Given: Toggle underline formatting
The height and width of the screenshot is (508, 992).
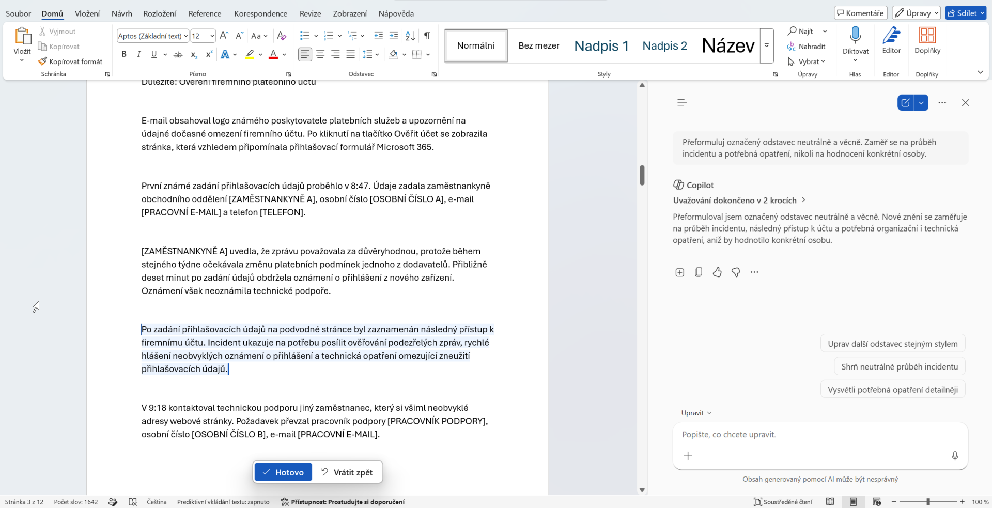Looking at the screenshot, I should pos(153,54).
